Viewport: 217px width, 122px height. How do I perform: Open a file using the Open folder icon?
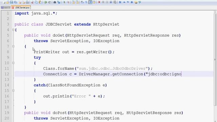[x=7, y=2]
